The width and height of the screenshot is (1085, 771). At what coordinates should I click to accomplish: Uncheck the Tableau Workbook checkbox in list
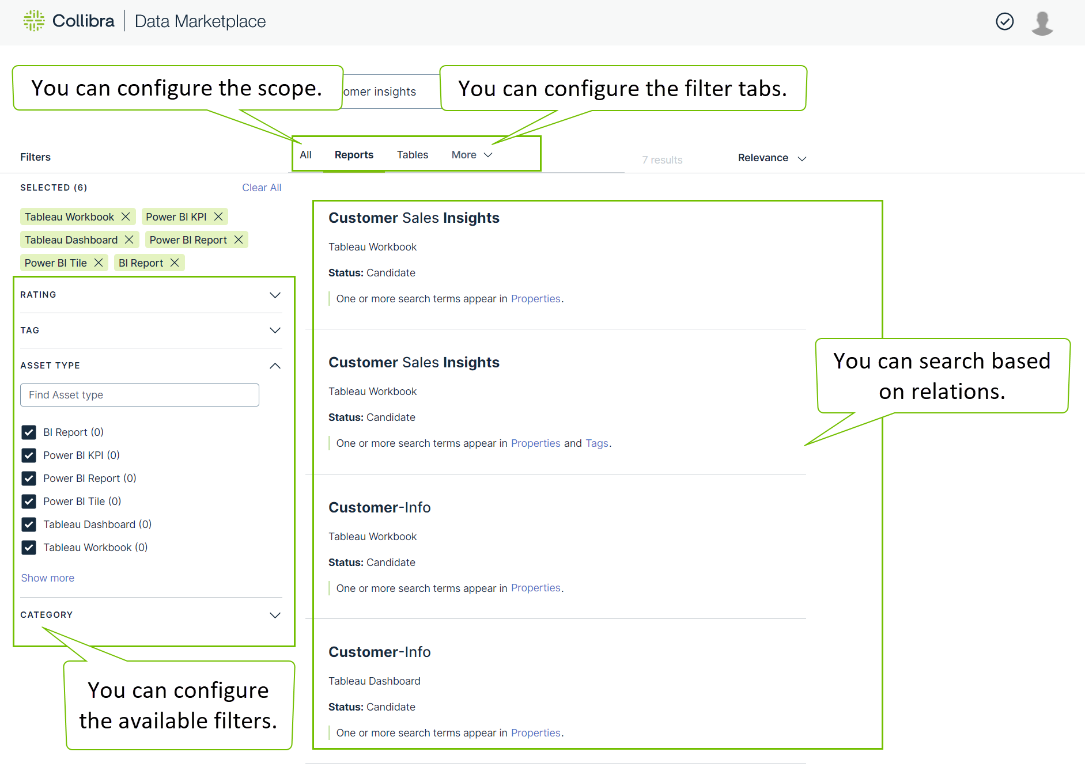29,548
